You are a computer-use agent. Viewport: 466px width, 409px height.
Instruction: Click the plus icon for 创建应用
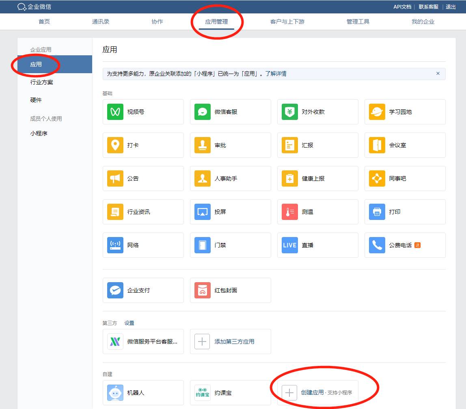[289, 393]
